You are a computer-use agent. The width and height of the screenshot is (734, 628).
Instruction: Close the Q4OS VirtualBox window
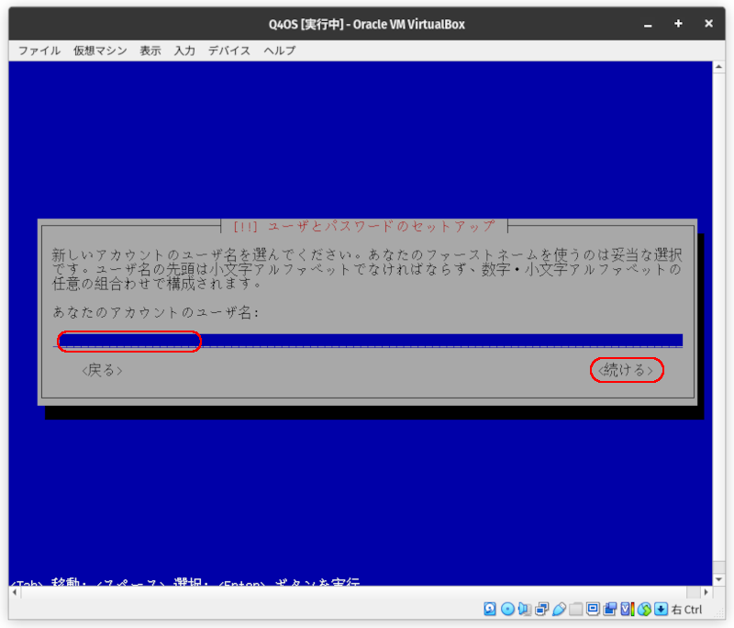708,24
